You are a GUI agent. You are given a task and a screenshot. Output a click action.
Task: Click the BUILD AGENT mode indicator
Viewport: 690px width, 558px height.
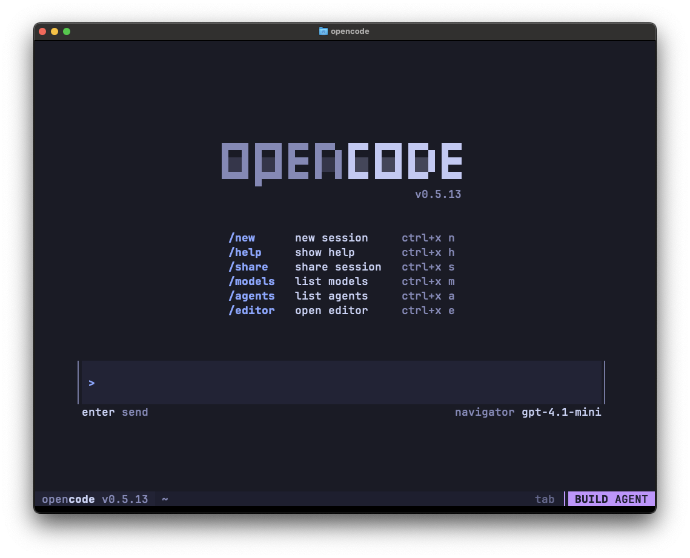pos(611,499)
